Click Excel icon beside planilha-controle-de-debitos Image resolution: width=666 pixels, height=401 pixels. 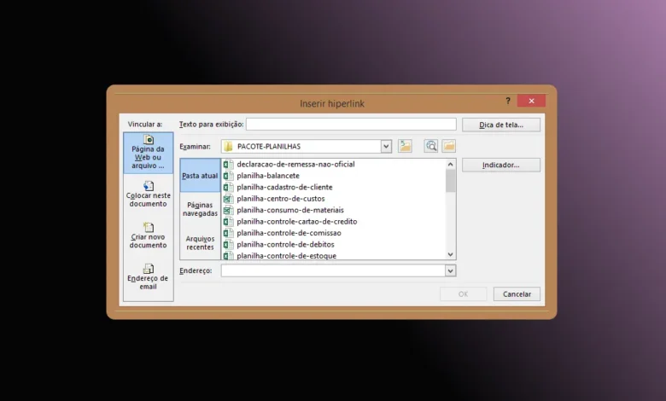[x=229, y=244]
